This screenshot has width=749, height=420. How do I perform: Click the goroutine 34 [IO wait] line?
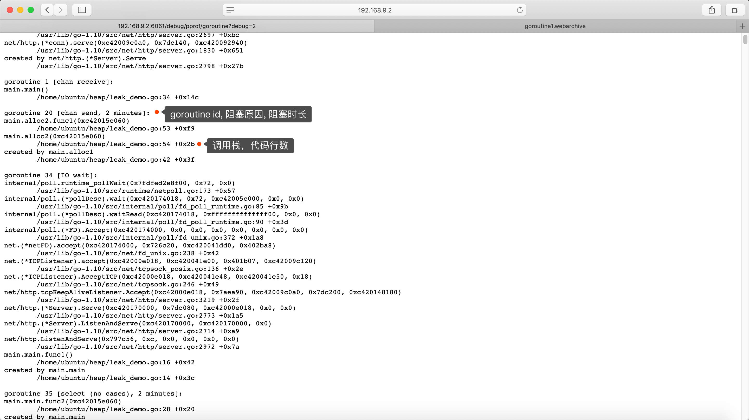(x=51, y=175)
